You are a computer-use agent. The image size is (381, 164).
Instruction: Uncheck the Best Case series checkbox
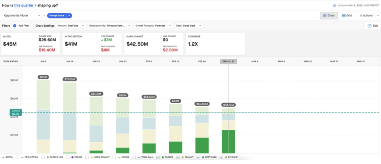coord(198,157)
